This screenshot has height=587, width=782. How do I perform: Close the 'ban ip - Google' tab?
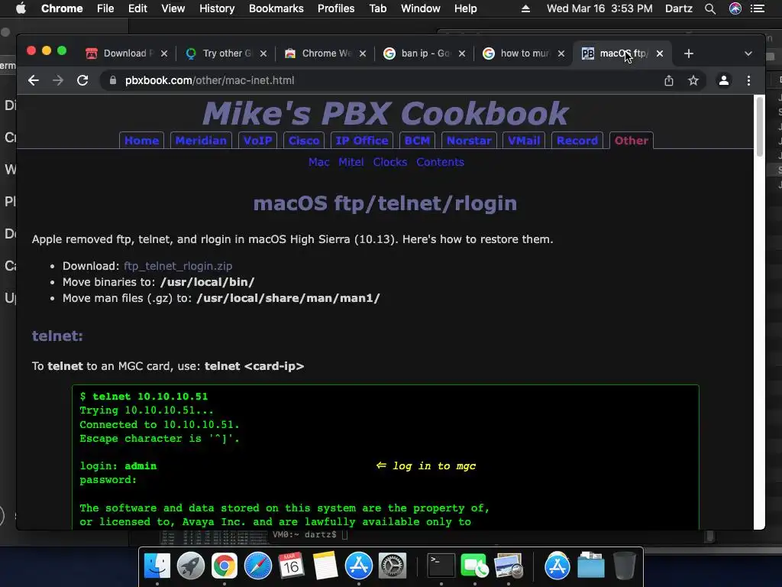[462, 54]
